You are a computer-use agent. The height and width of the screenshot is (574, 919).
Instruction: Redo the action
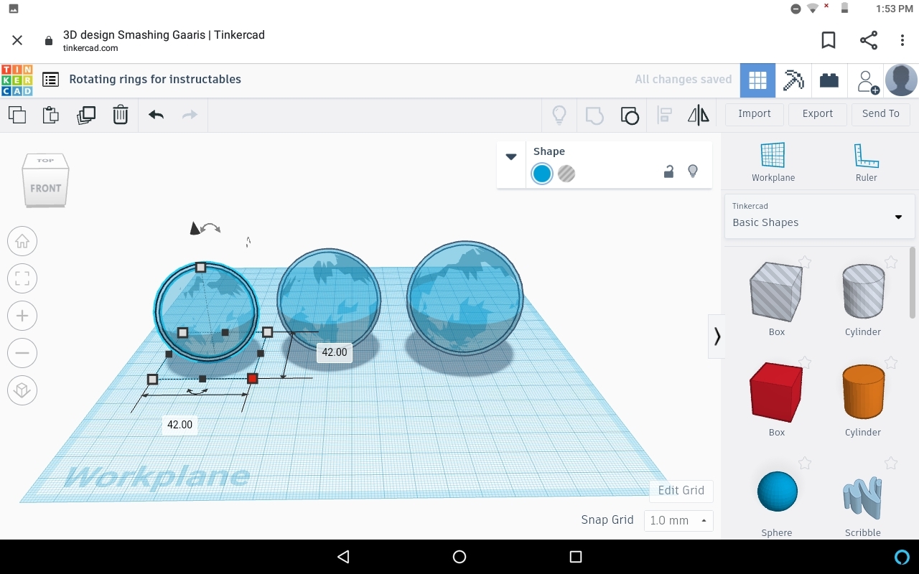point(190,115)
